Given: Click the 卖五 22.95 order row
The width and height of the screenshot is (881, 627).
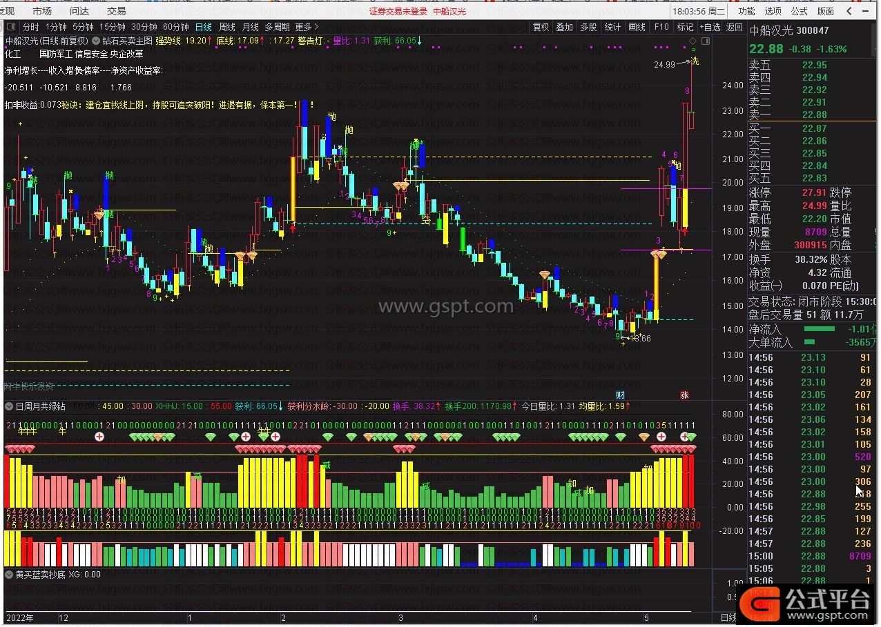Looking at the screenshot, I should pyautogui.click(x=813, y=65).
